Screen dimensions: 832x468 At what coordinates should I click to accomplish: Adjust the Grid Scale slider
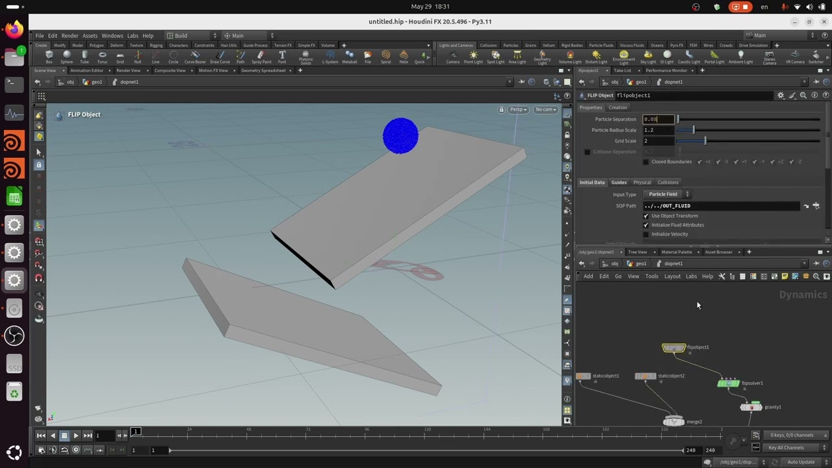point(749,140)
